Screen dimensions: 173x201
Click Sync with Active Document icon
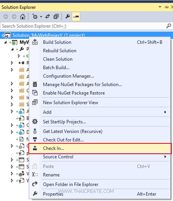(x=48, y=17)
